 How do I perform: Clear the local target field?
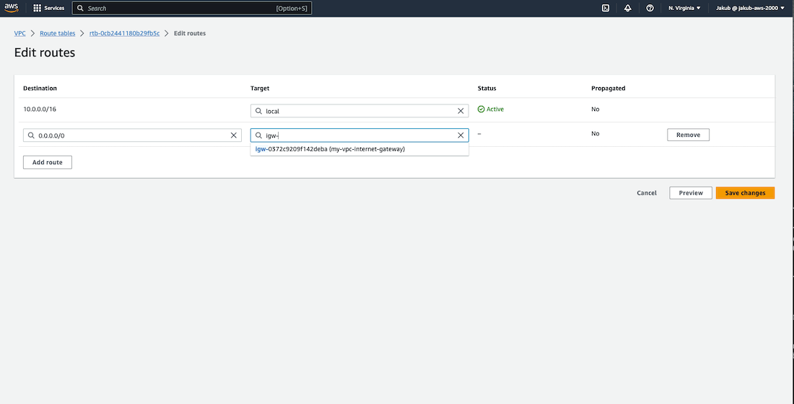461,111
